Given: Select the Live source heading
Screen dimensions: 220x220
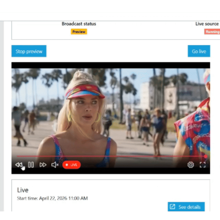Looking at the screenshot, I should point(207,24).
